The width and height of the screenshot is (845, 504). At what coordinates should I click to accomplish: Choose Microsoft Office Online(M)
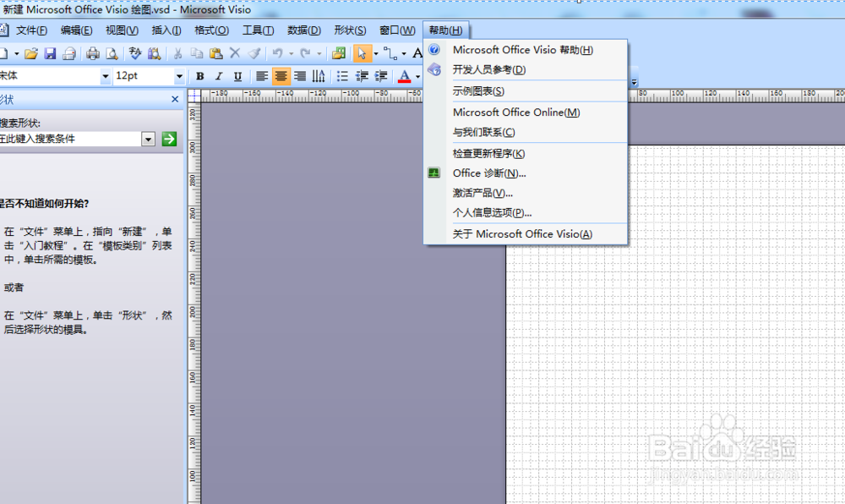click(526, 112)
